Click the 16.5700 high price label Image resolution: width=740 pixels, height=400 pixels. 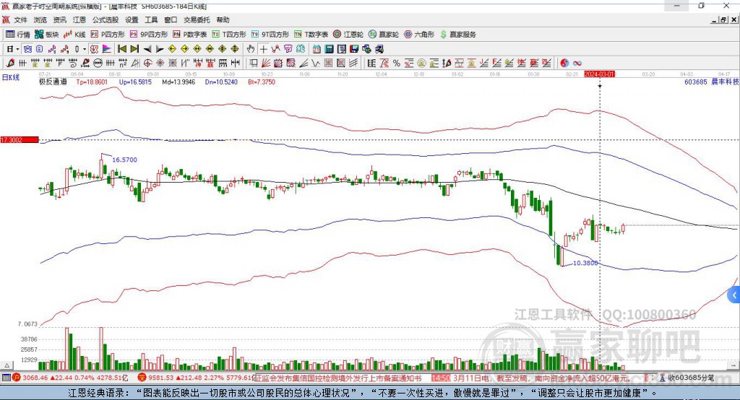pyautogui.click(x=124, y=160)
